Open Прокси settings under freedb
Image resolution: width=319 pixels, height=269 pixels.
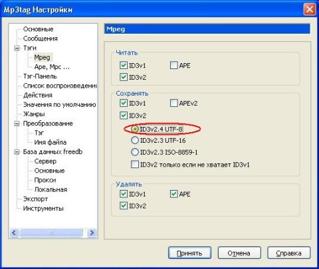[45, 180]
